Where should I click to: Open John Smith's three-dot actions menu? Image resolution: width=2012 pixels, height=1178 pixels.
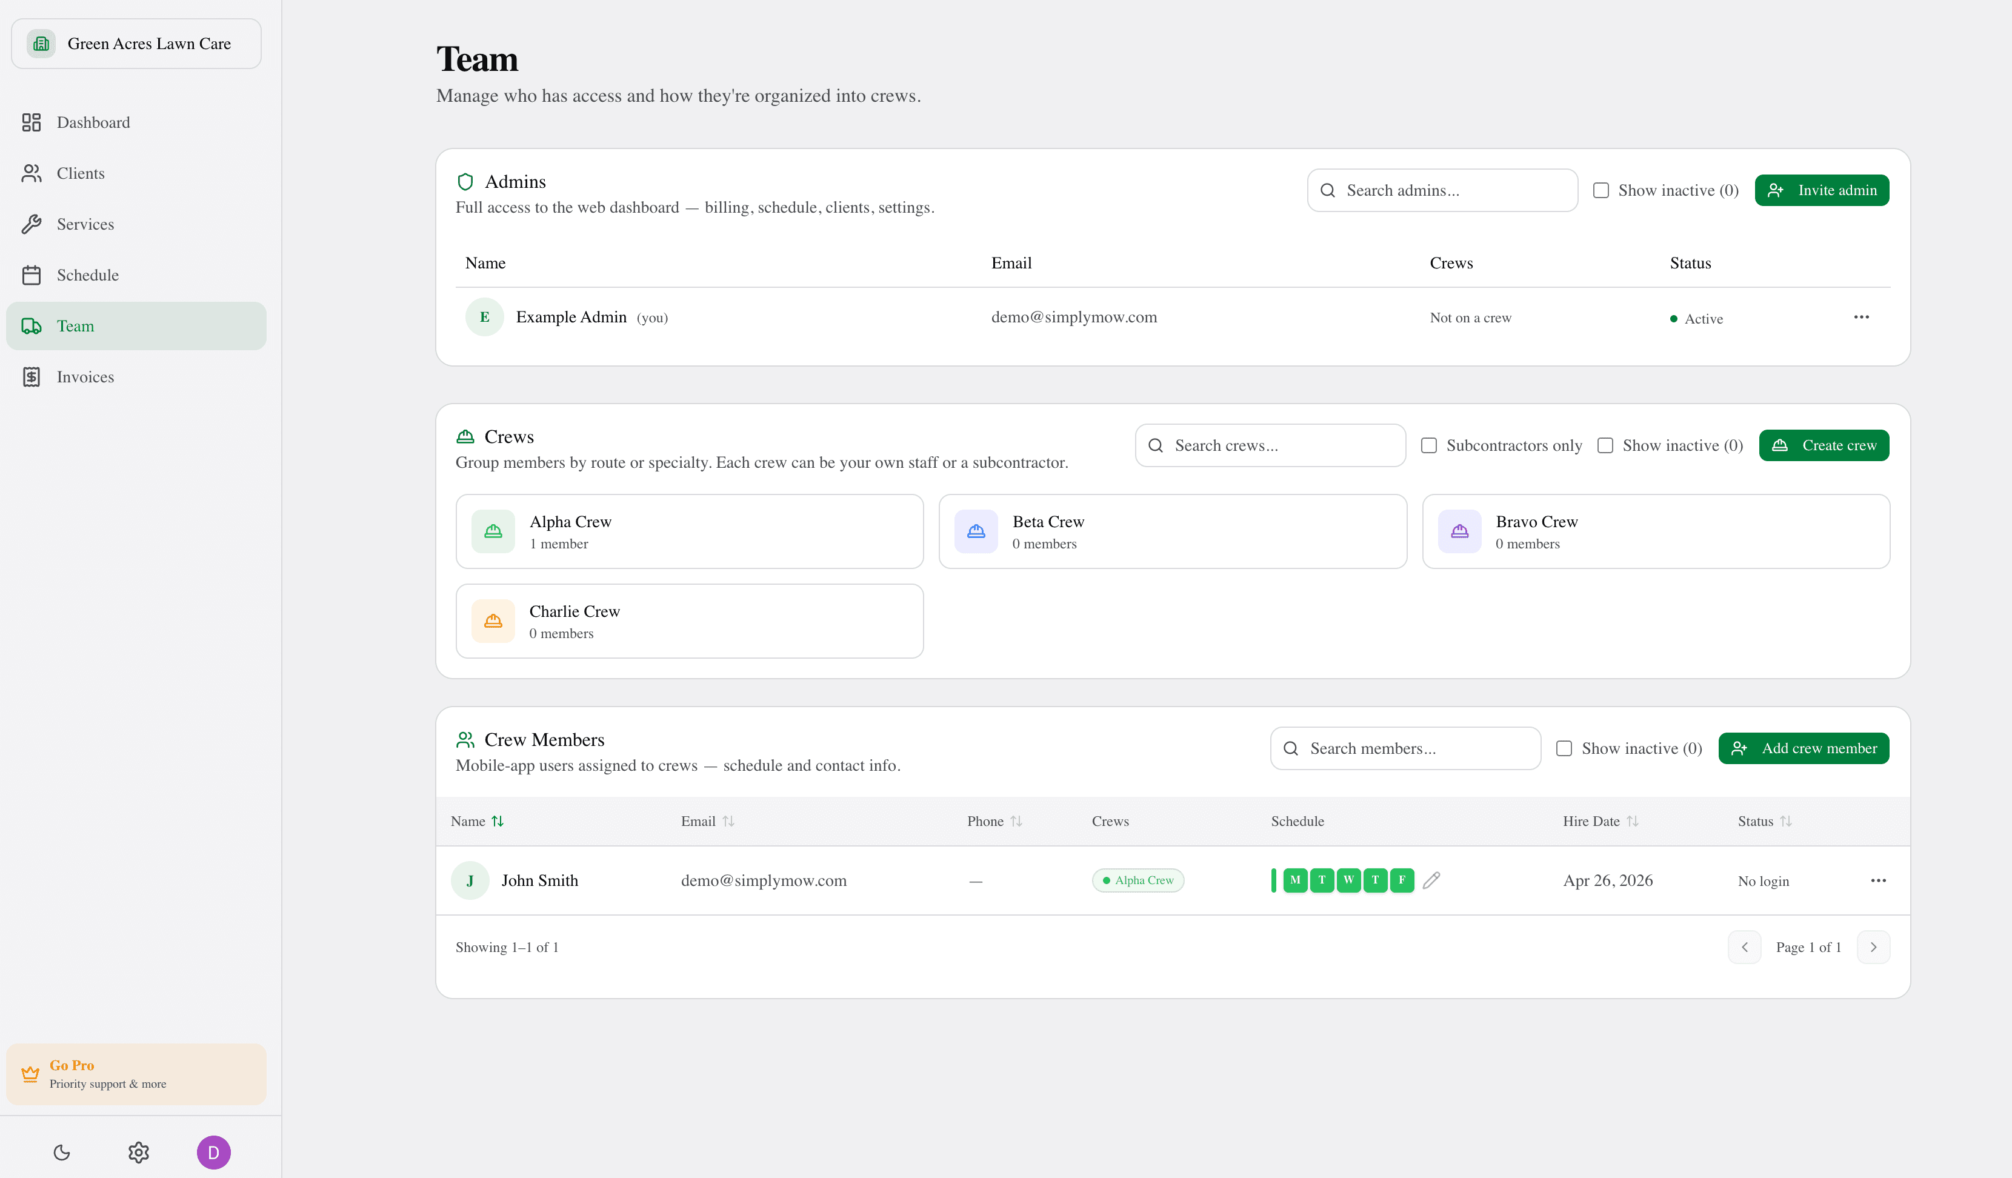coord(1878,880)
